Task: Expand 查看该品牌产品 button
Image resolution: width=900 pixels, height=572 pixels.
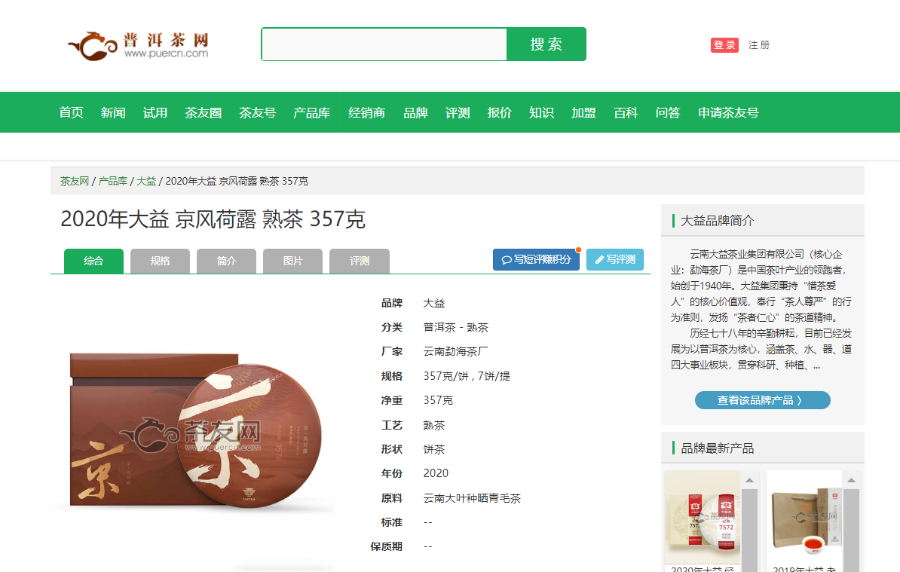Action: tap(762, 400)
